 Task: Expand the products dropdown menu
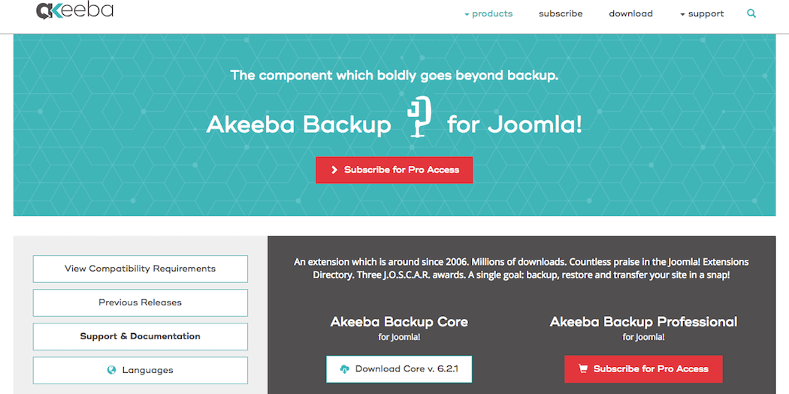point(488,14)
